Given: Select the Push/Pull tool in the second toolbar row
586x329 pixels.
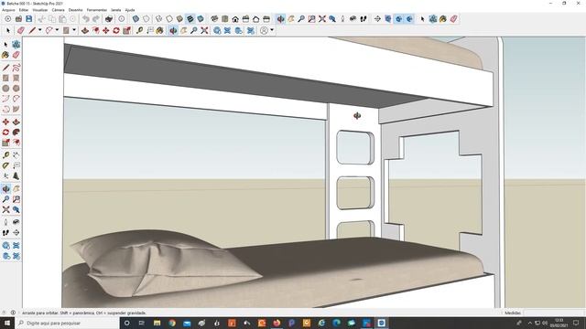Looking at the screenshot, I should click(85, 30).
